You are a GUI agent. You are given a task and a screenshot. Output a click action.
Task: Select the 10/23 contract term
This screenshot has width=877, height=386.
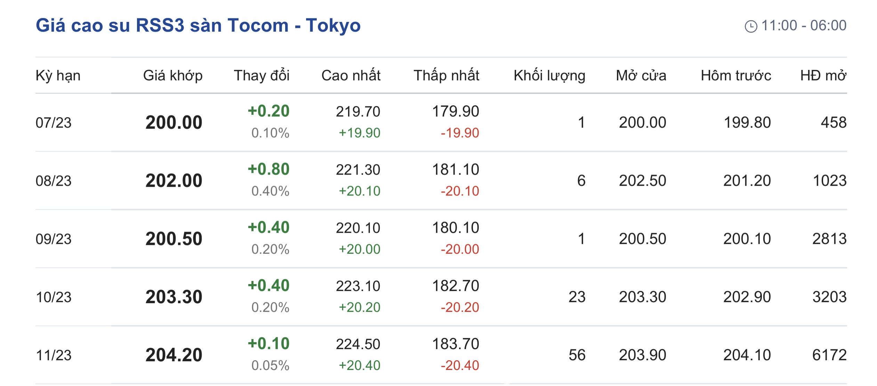pyautogui.click(x=54, y=297)
